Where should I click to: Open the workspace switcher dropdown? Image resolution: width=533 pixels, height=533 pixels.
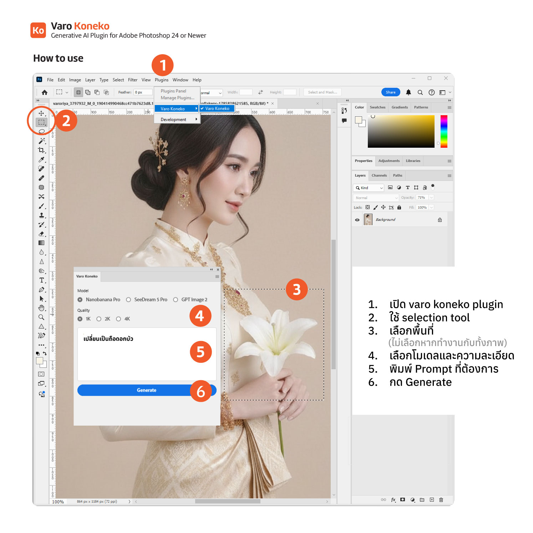point(445,92)
